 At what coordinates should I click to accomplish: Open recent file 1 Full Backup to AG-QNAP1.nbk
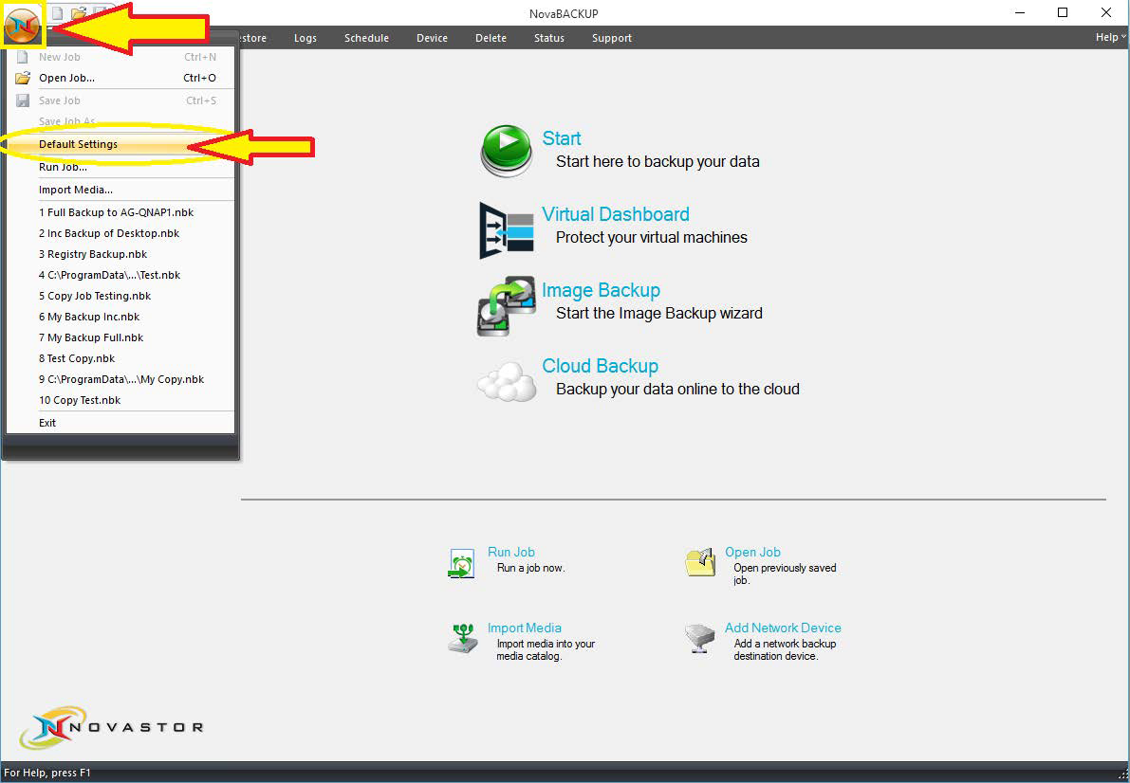120,212
